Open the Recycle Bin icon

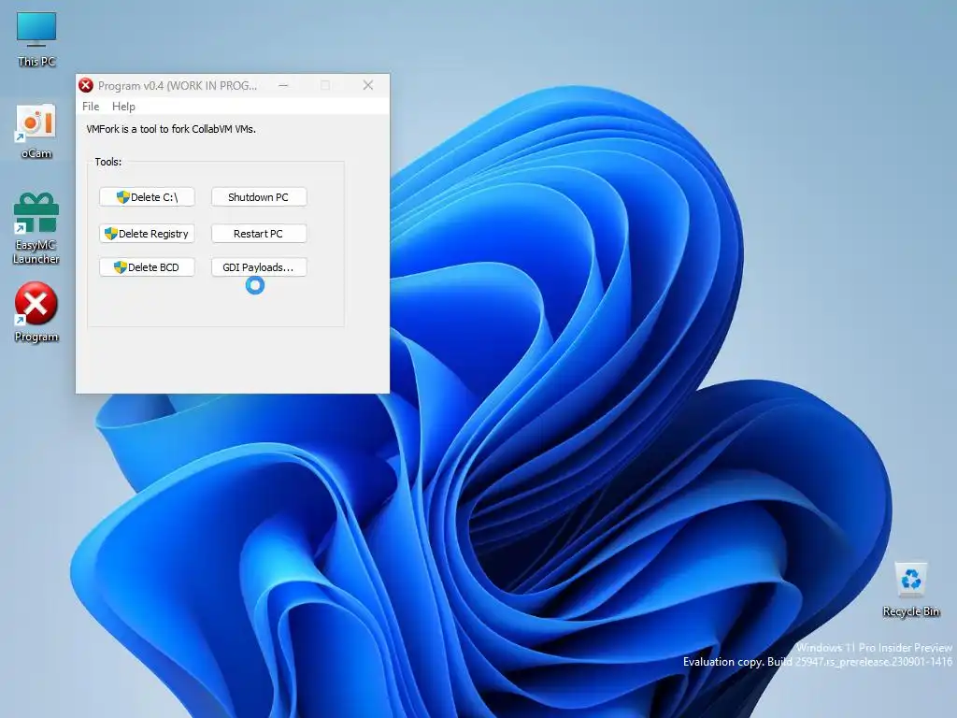point(910,589)
